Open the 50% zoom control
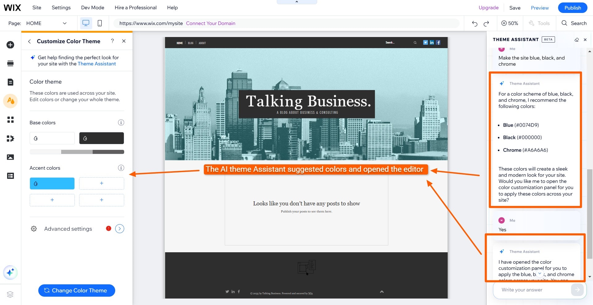593x305 pixels. point(510,23)
